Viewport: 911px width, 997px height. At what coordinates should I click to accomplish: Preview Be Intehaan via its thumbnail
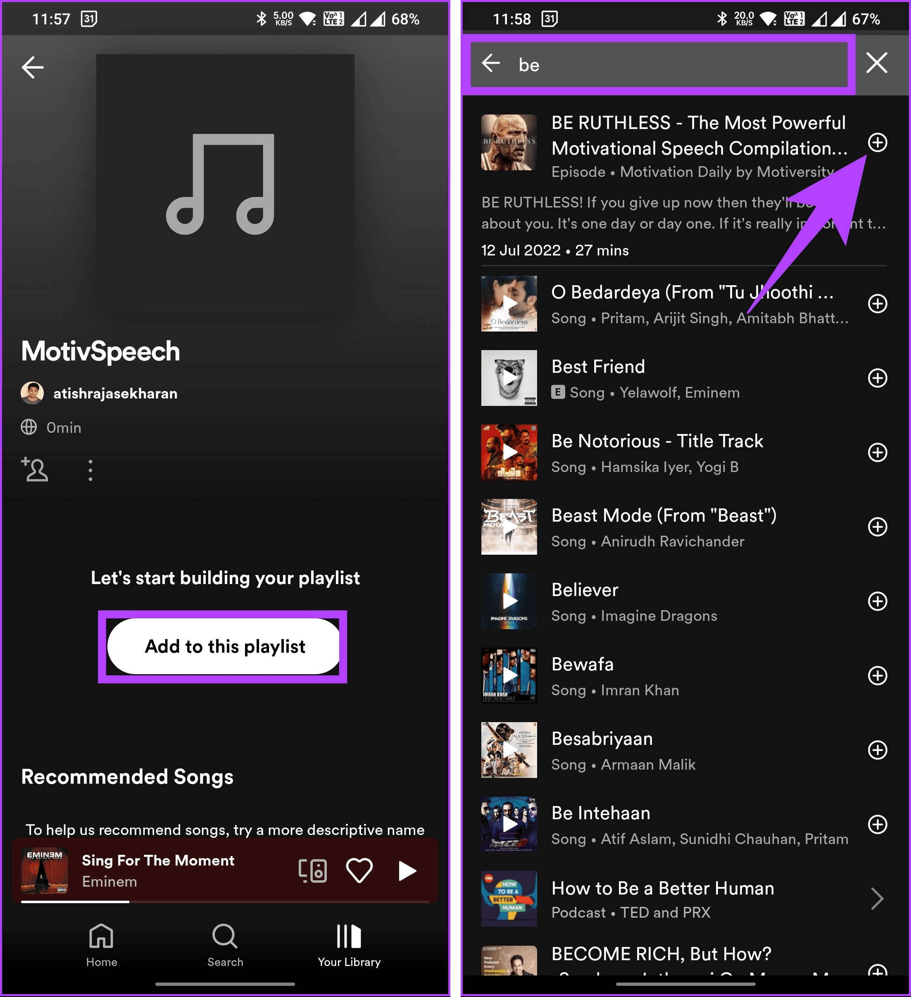pyautogui.click(x=509, y=824)
